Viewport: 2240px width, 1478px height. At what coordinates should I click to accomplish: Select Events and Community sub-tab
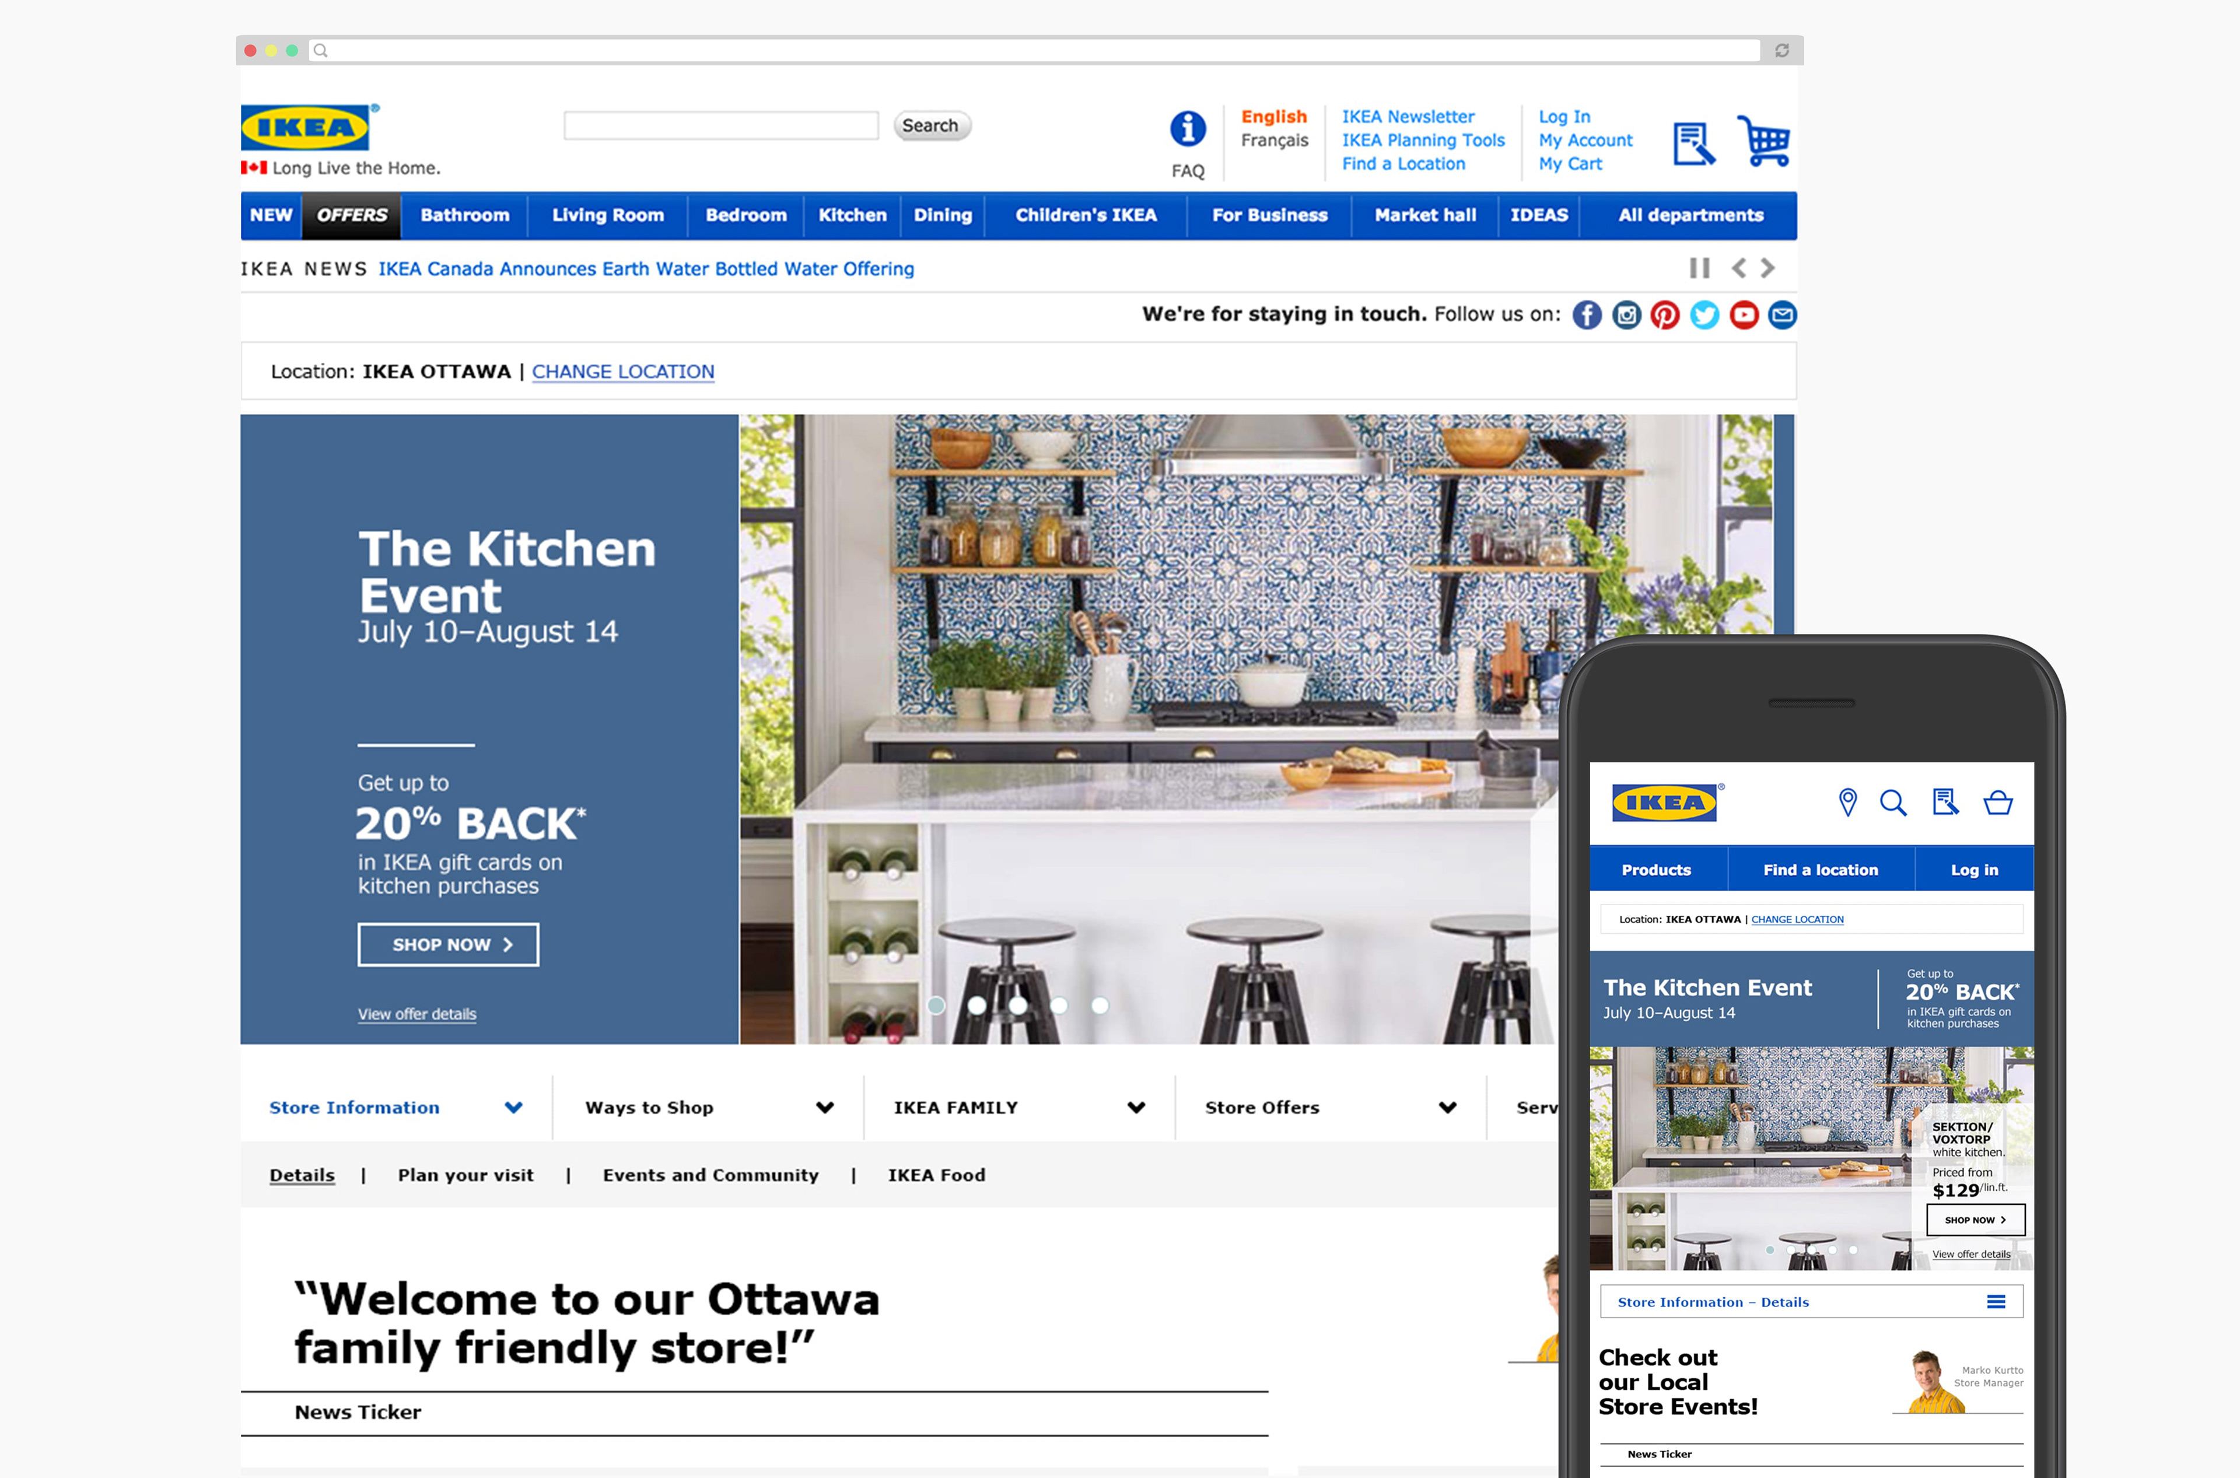711,1175
